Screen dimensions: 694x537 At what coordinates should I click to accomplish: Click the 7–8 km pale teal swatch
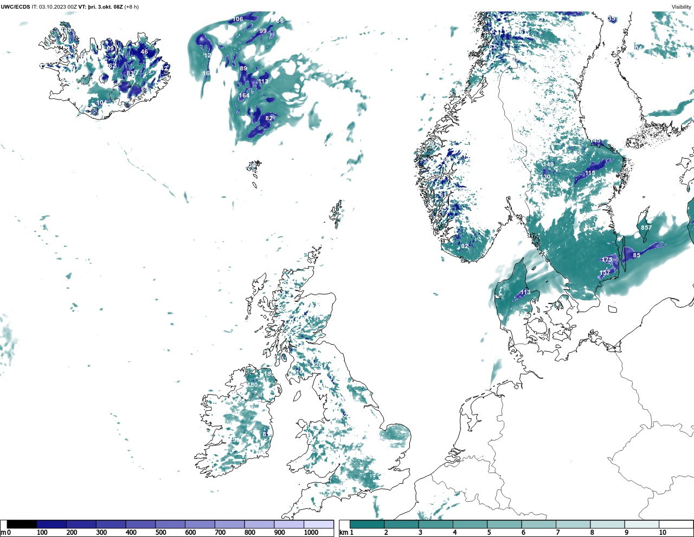573,525
